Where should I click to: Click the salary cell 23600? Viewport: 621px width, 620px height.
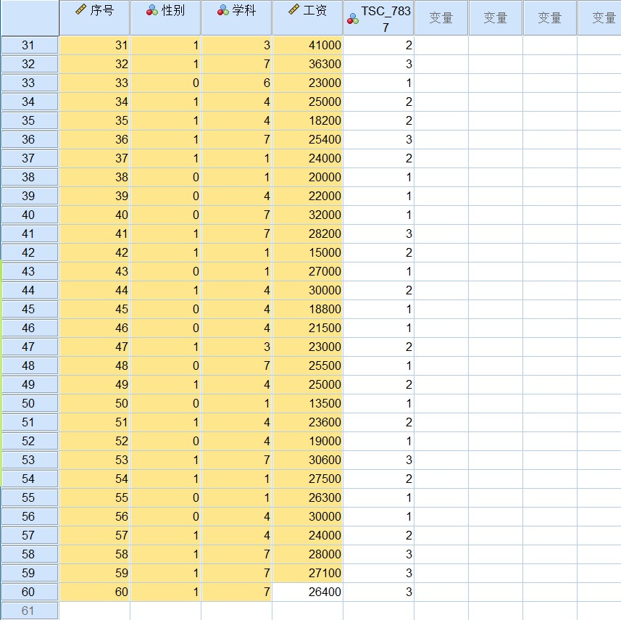point(307,422)
